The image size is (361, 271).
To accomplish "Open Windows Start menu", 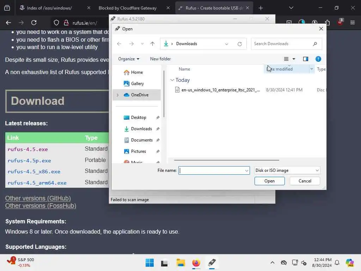I will point(149,263).
